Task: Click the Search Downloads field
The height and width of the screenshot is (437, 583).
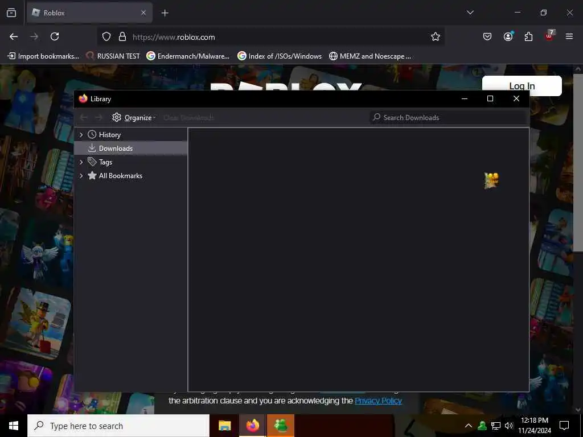Action: point(448,117)
